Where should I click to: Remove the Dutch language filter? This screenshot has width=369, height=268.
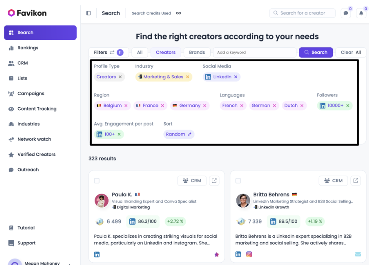(x=302, y=106)
